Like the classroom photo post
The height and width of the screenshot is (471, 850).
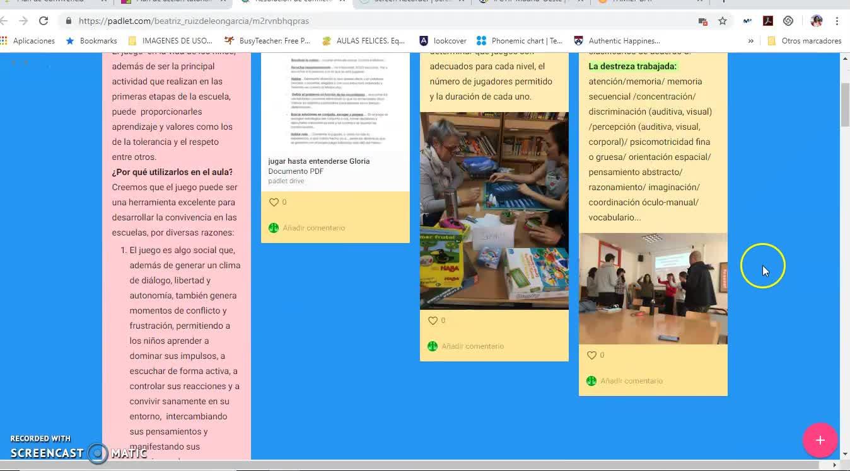tap(591, 355)
